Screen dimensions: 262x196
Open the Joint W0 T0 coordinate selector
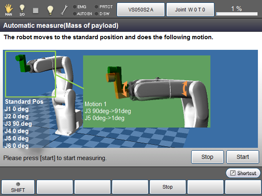190,9
